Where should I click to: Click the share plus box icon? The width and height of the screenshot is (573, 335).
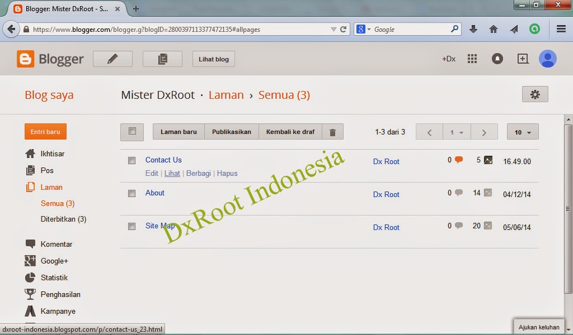point(523,59)
